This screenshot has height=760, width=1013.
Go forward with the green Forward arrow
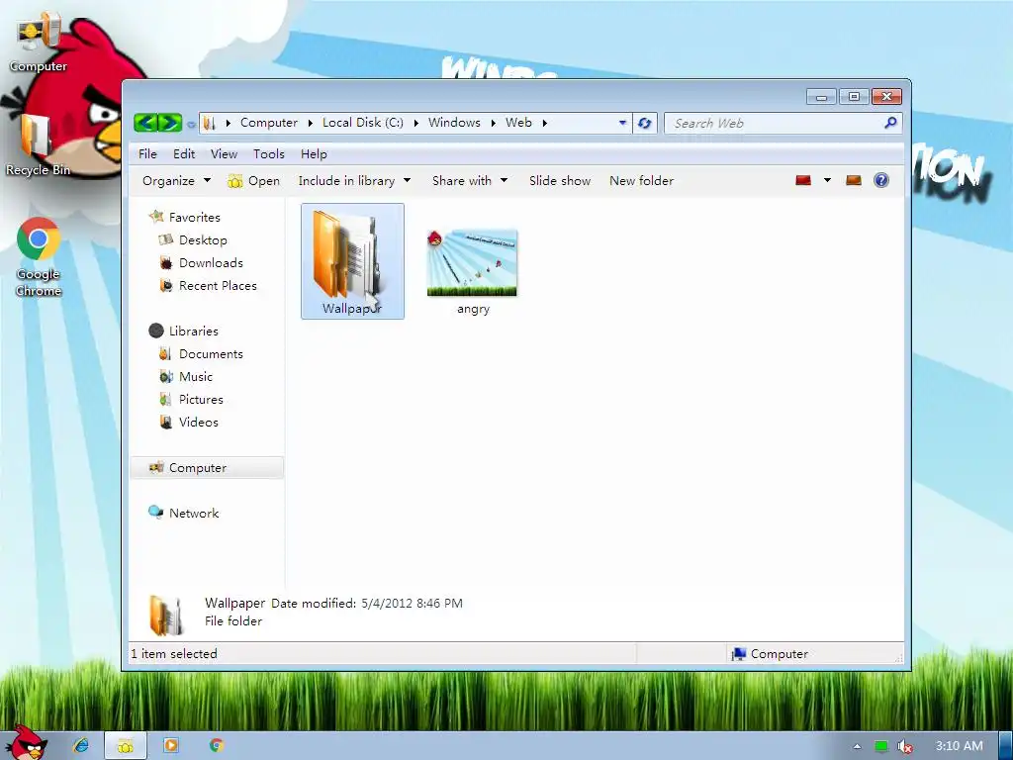coord(170,122)
